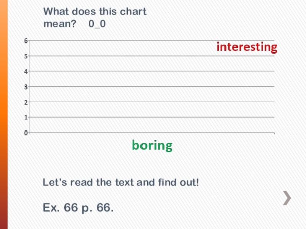The image size is (306, 229).
Task: Click the orange gradient sidebar strip
Action: click(4, 114)
